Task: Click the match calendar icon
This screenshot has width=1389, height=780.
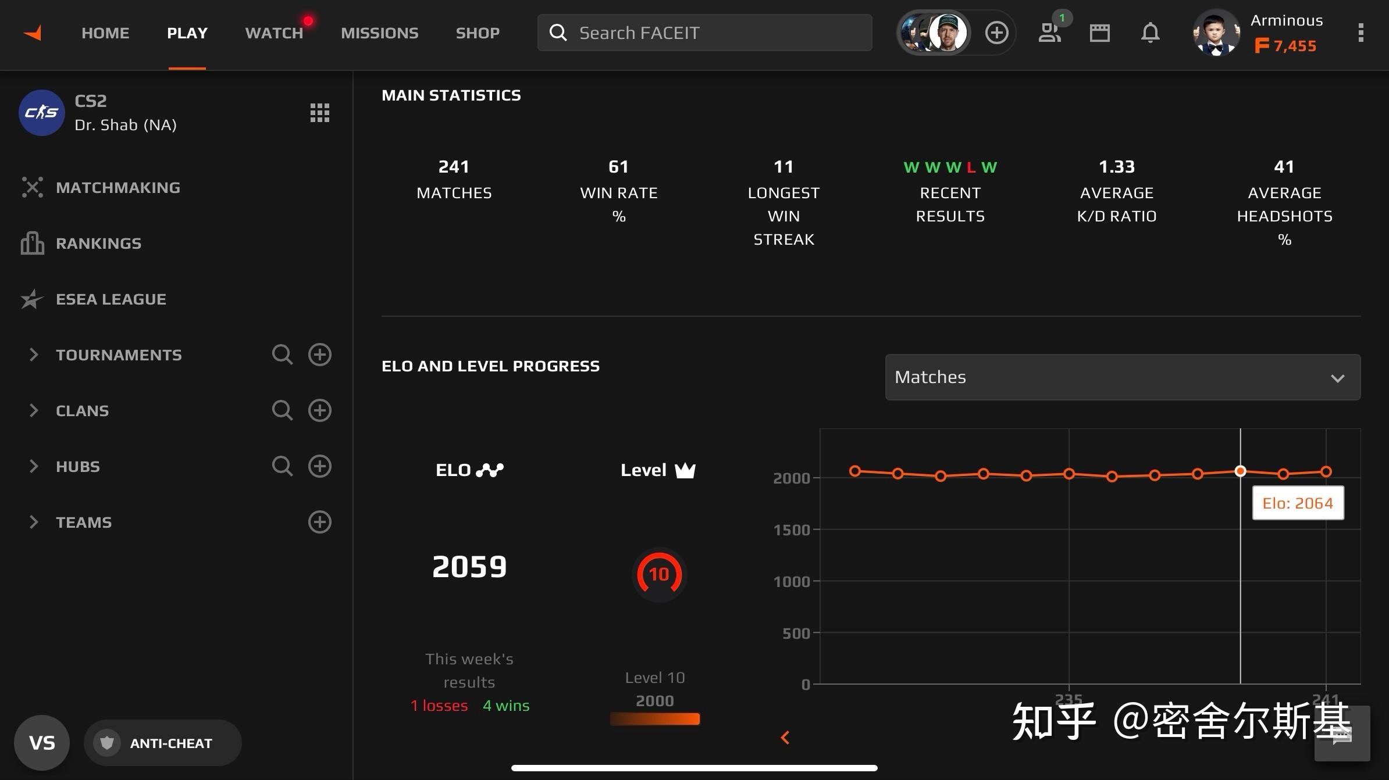Action: pyautogui.click(x=1099, y=33)
